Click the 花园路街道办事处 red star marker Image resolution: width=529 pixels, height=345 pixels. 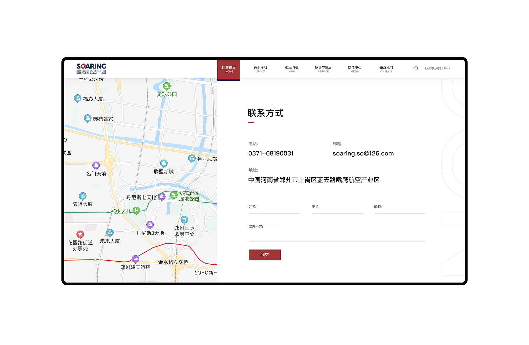click(80, 234)
